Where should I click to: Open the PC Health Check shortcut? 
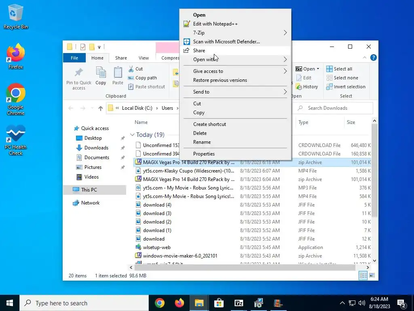pos(15,140)
